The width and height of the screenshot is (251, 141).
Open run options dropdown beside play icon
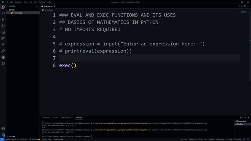(x=242, y=6)
